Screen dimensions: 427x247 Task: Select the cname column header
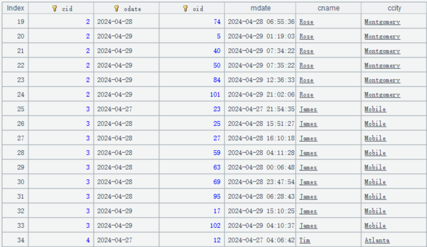pyautogui.click(x=329, y=8)
